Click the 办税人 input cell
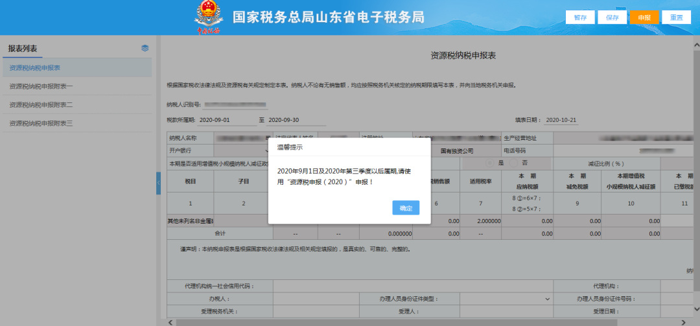Viewport: 700px width, 326px height. tap(318, 299)
